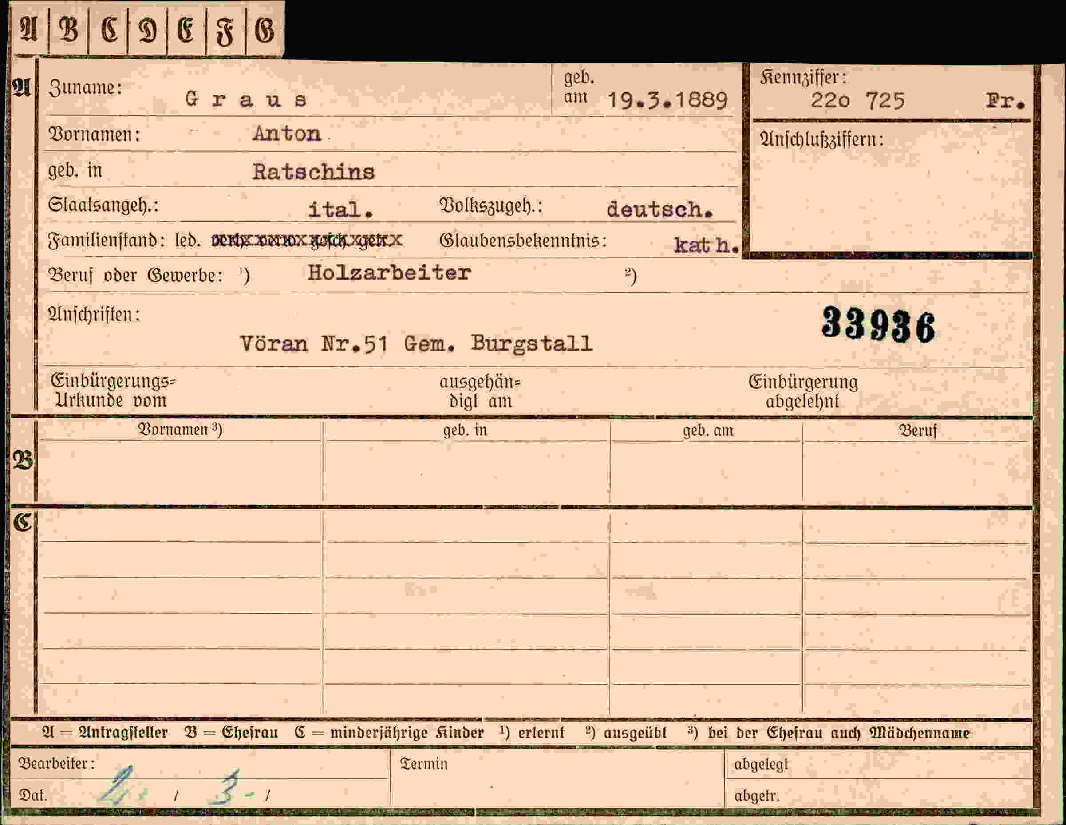The image size is (1066, 825).
Task: Click the 'A = Antragsteller' legend entry
Action: pyautogui.click(x=105, y=733)
